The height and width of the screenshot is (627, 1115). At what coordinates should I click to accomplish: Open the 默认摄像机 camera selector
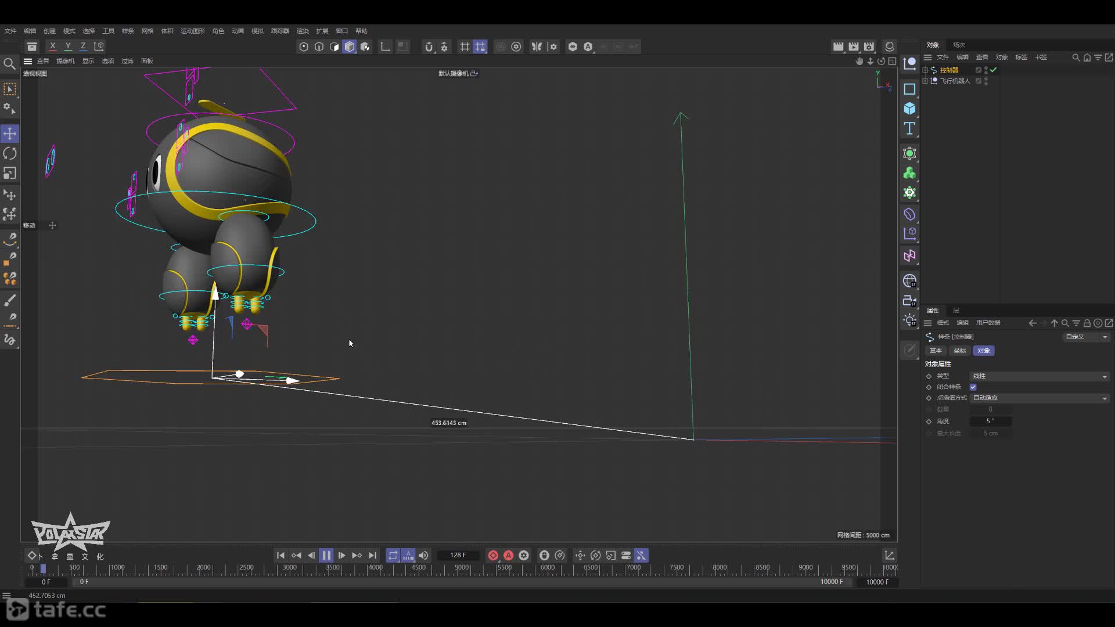pos(458,73)
